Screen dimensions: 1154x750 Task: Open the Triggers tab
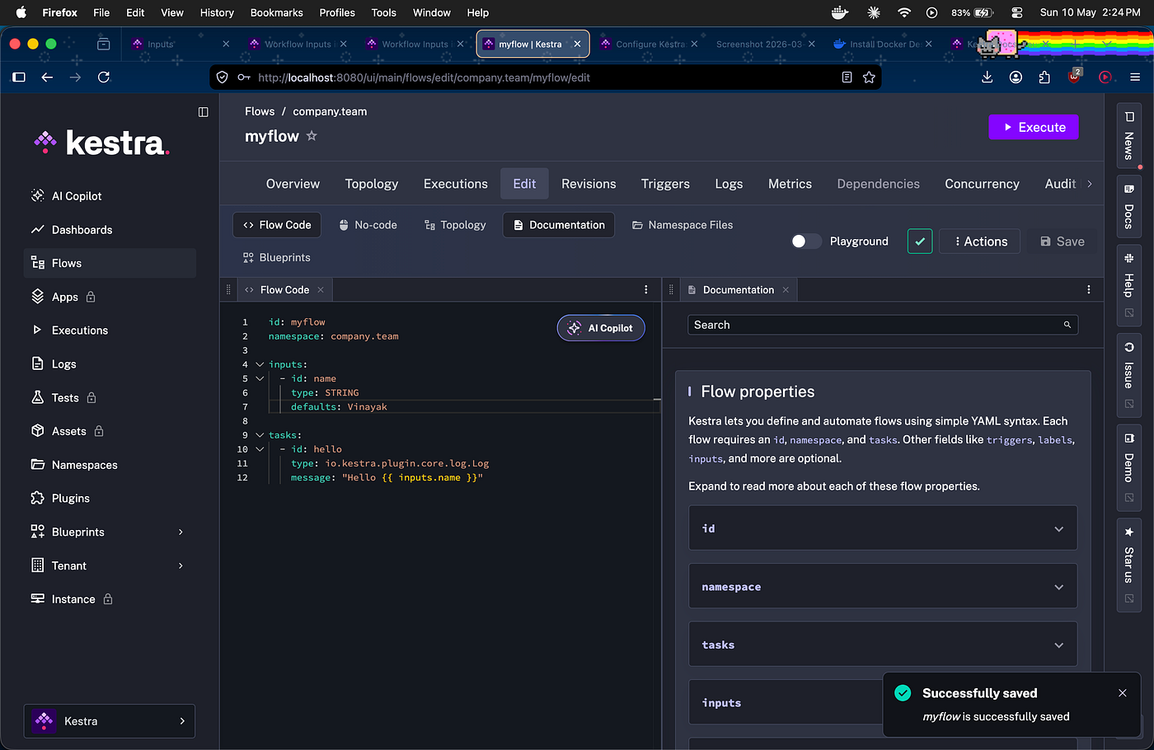tap(665, 184)
